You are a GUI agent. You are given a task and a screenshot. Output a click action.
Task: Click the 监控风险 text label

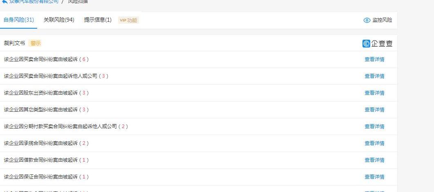click(x=382, y=20)
